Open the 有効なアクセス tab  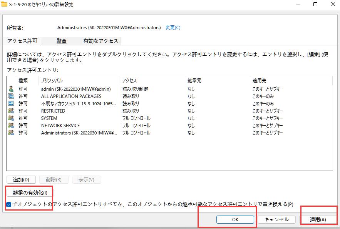(101, 41)
